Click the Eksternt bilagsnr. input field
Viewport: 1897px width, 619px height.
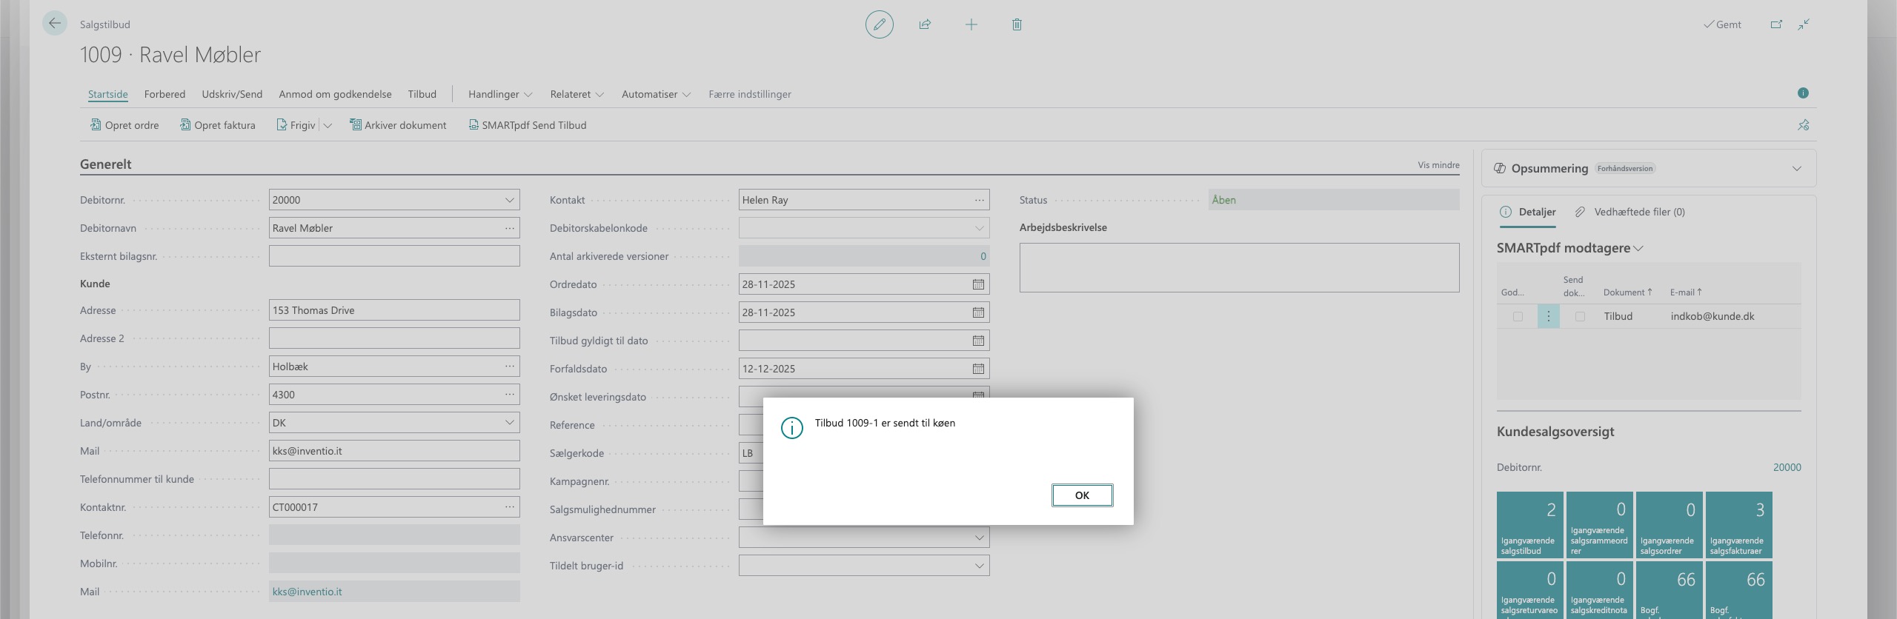pyautogui.click(x=393, y=256)
